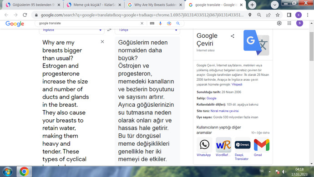
Task: Open the network status tray icon
Action: coord(277,172)
